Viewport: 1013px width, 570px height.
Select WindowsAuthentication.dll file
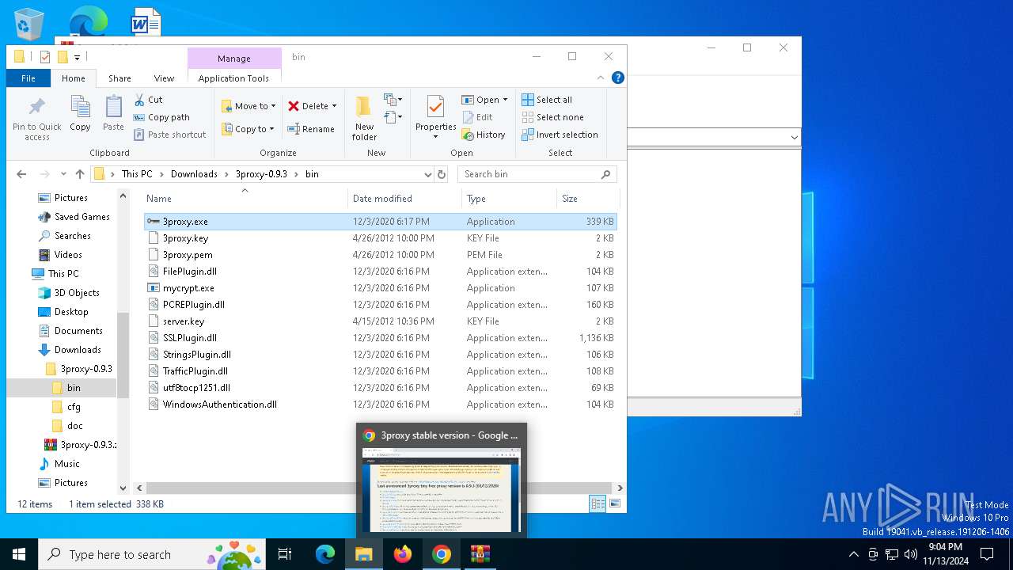tap(380, 405)
